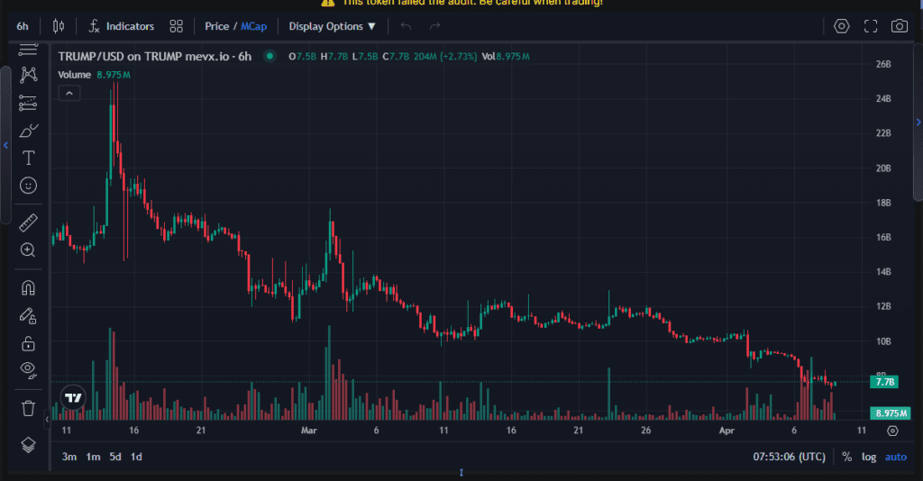Open the object tree layers icon
Screen dimensions: 923x481
pos(28,445)
